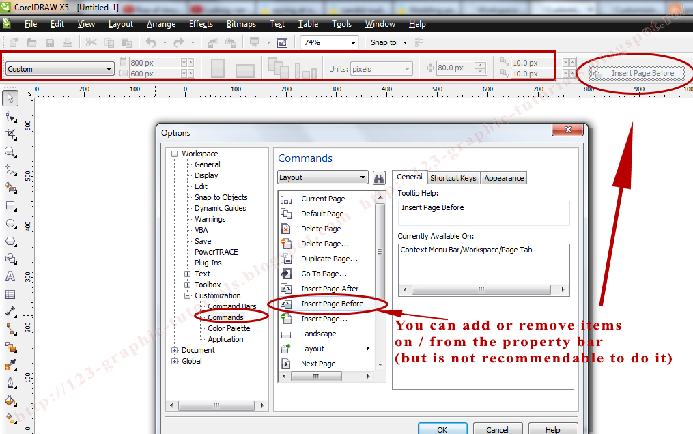Click the Save icon on the standard toolbar

pyautogui.click(x=48, y=42)
